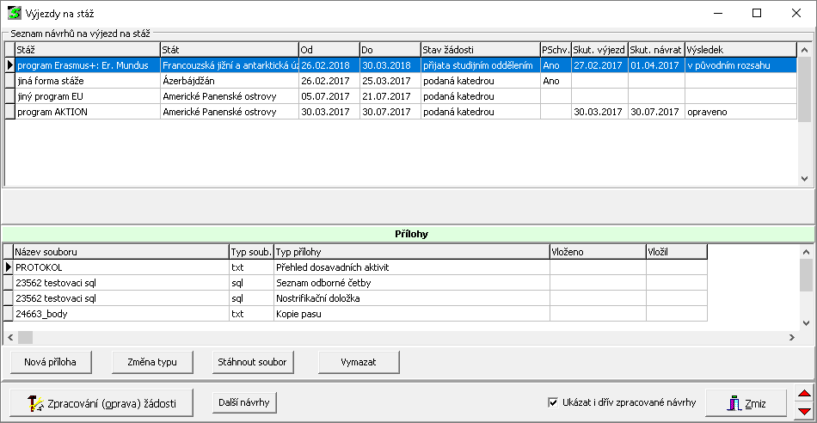Select the 24663_body attachment row
The height and width of the screenshot is (423, 817).
[120, 314]
